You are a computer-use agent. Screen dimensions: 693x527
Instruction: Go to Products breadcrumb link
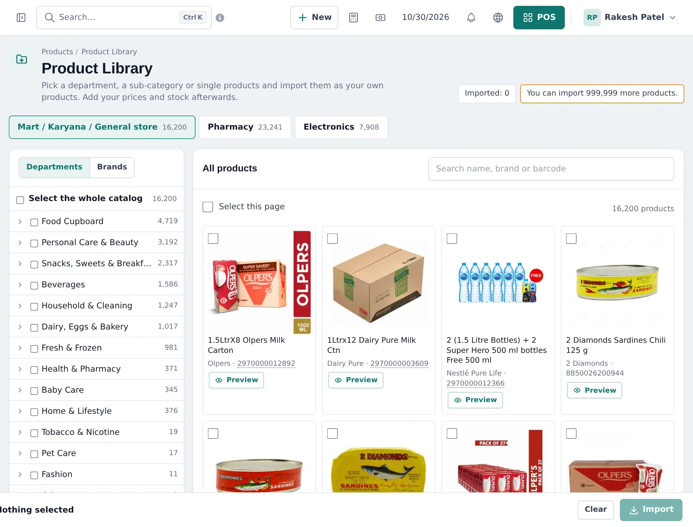pos(57,52)
